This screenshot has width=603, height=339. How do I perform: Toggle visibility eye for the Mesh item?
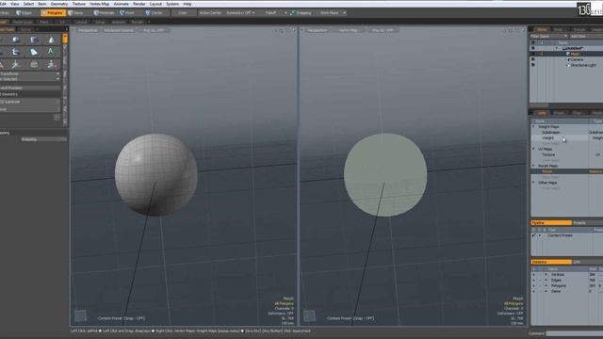tap(533, 54)
